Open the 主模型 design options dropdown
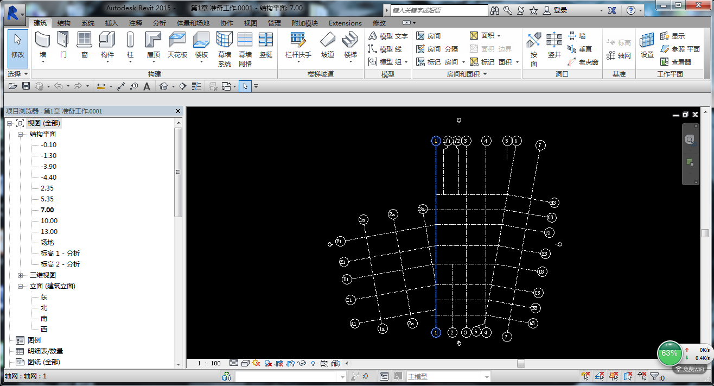The width and height of the screenshot is (714, 386). coord(486,376)
